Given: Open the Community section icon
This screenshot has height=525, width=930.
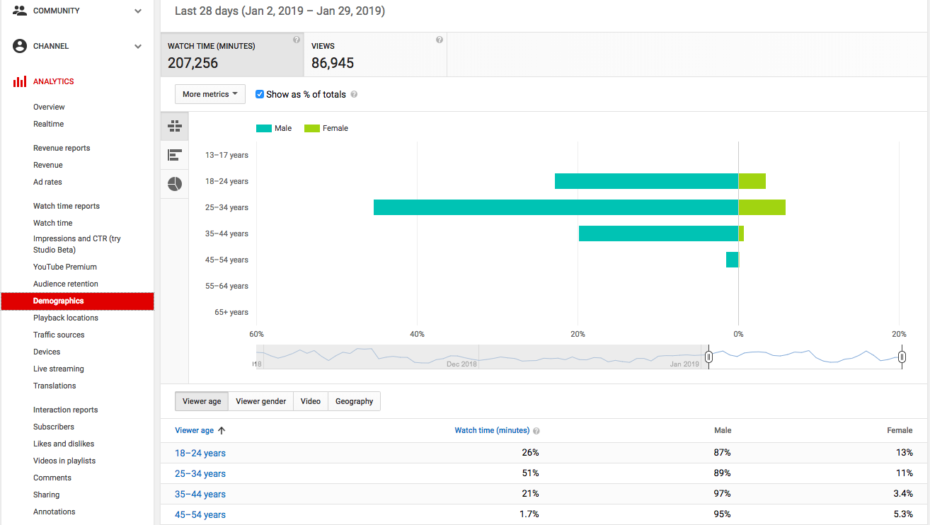Looking at the screenshot, I should 19,10.
